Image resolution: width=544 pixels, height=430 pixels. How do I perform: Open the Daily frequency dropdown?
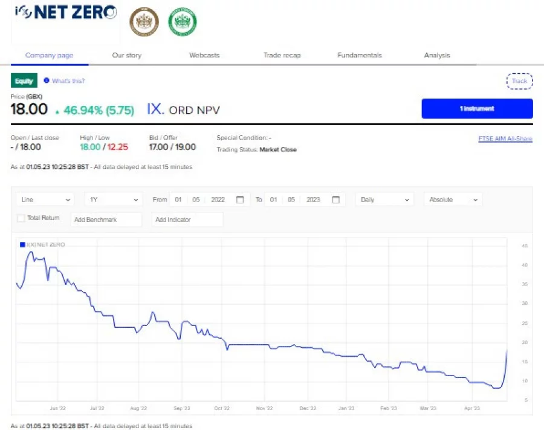tap(384, 199)
